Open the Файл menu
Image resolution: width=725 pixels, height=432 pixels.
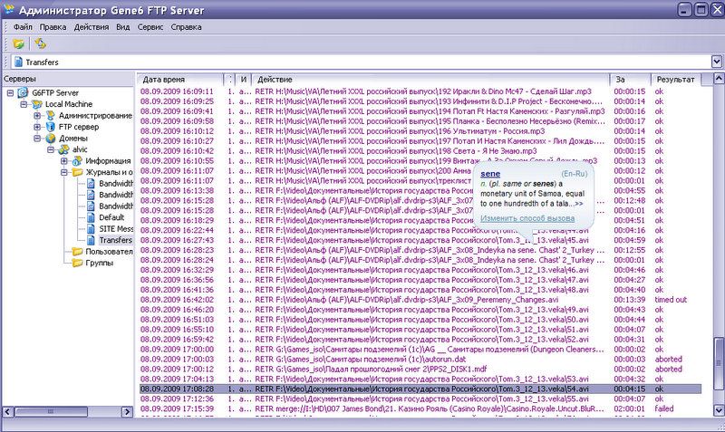pos(23,27)
